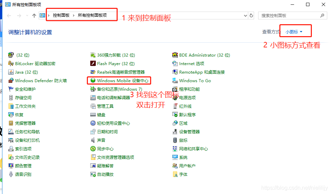Viewport: 331px width, 194px height.
Task: Open the RemoteApp 和桌面连接 icon
Action: (175, 72)
